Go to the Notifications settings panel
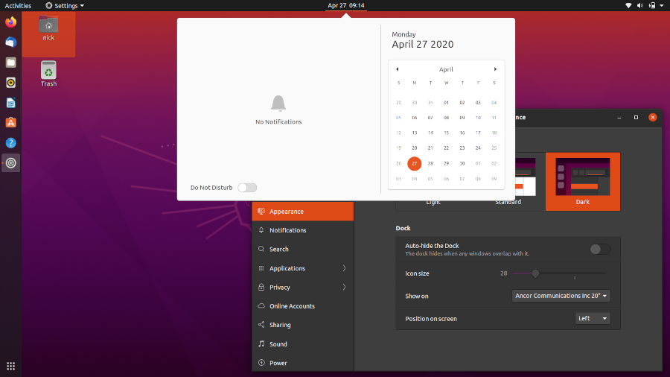The image size is (670, 377). [x=288, y=230]
